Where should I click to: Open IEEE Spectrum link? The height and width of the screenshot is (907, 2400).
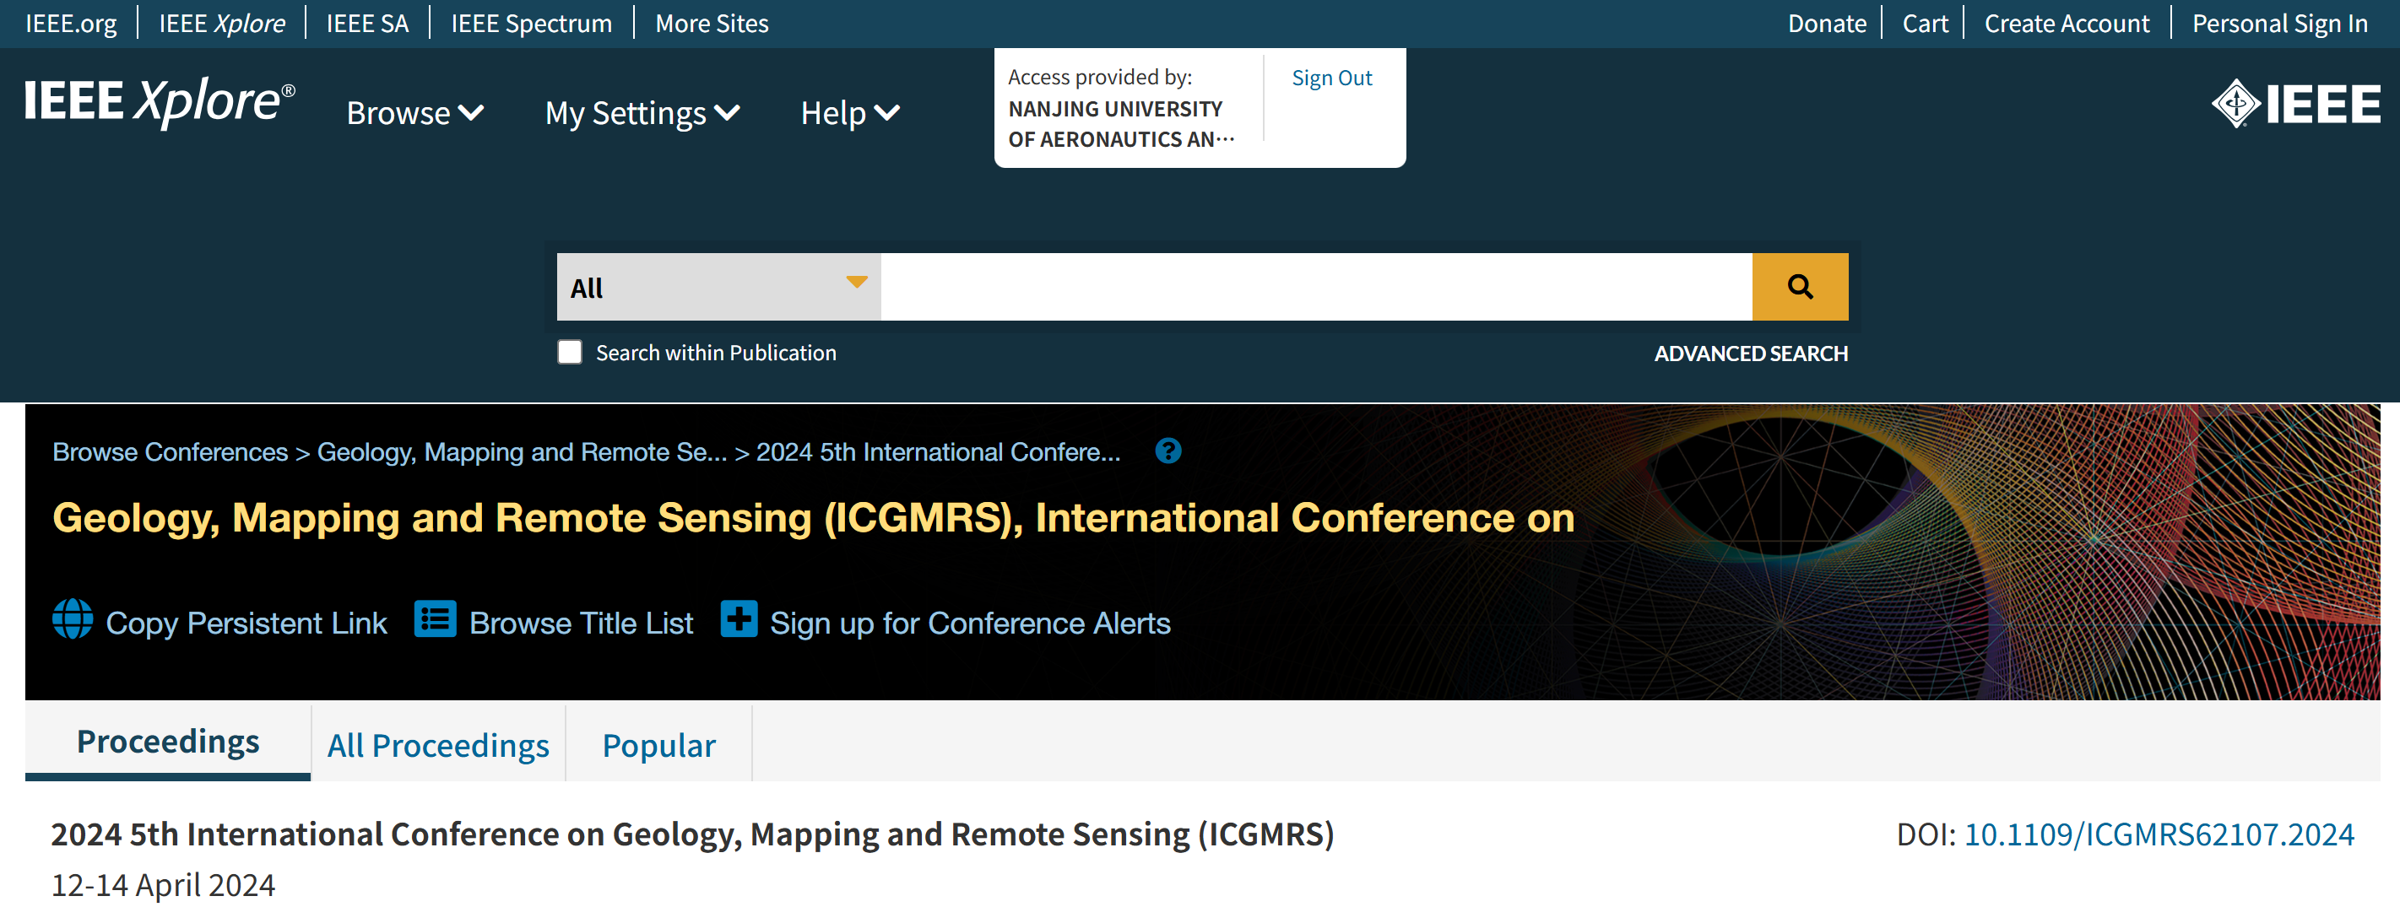coord(531,24)
